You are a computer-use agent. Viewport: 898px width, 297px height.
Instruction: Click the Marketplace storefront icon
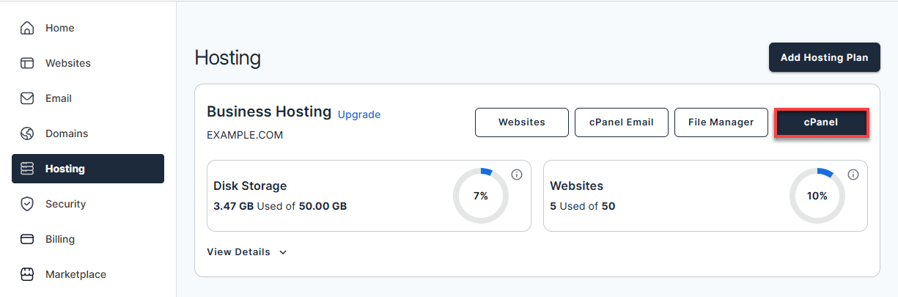27,274
